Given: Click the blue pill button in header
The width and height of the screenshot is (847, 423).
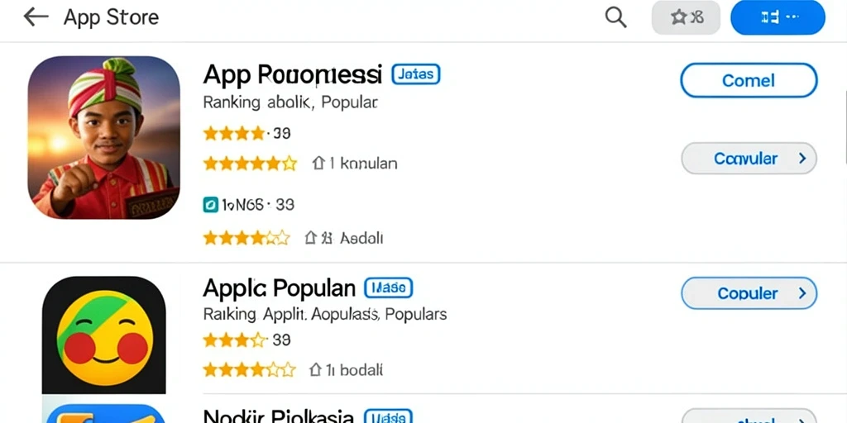Looking at the screenshot, I should (778, 18).
